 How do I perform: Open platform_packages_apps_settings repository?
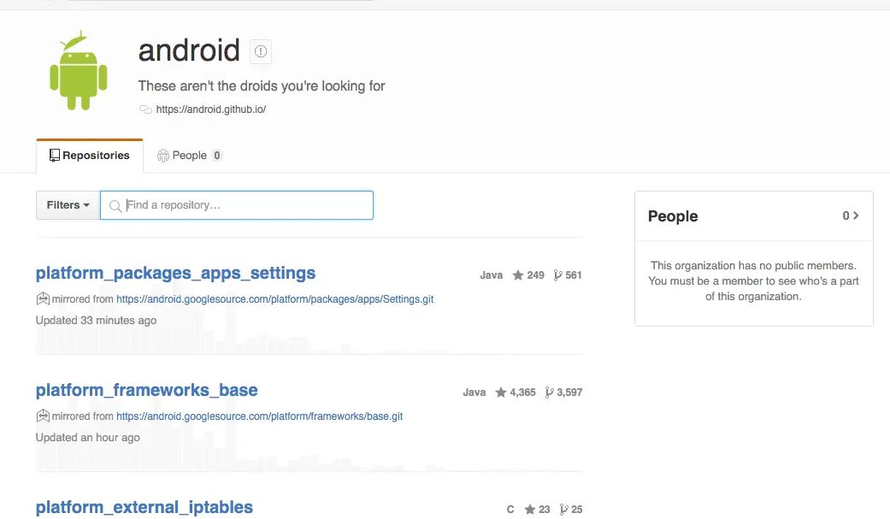(175, 273)
